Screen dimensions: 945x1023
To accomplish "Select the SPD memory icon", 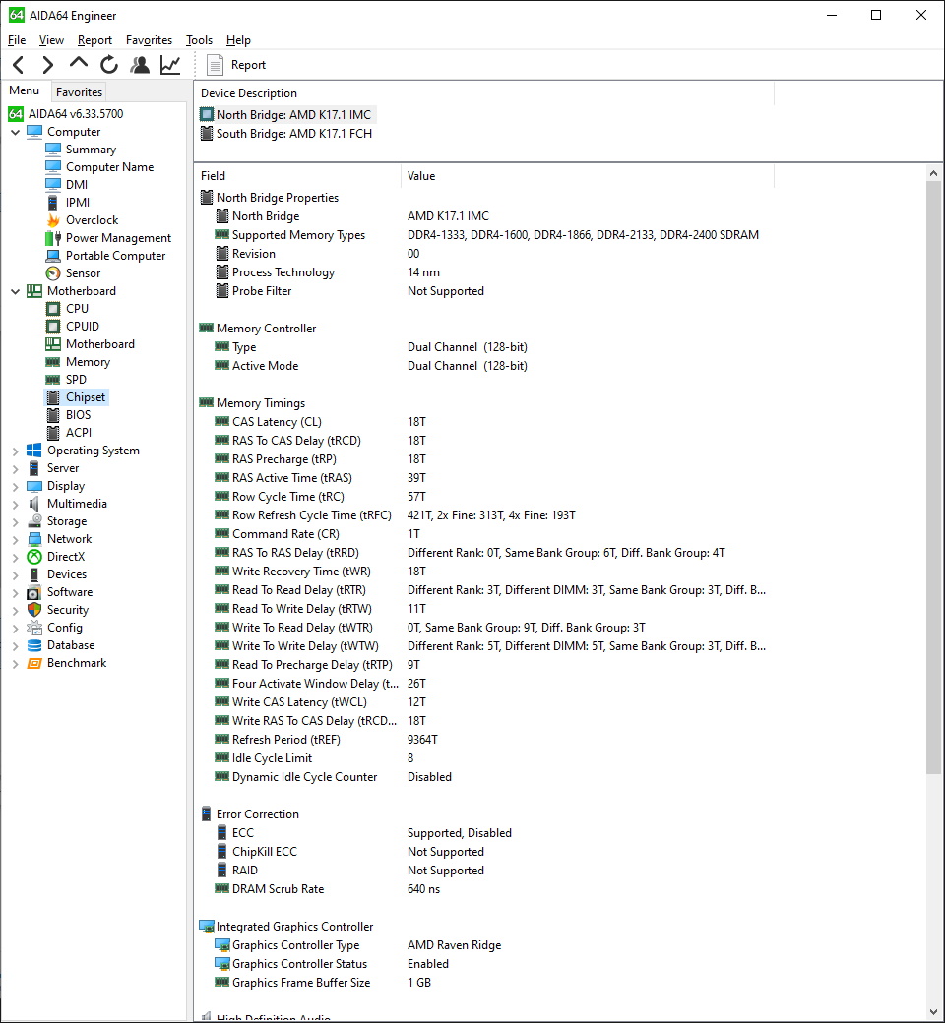I will click(53, 380).
